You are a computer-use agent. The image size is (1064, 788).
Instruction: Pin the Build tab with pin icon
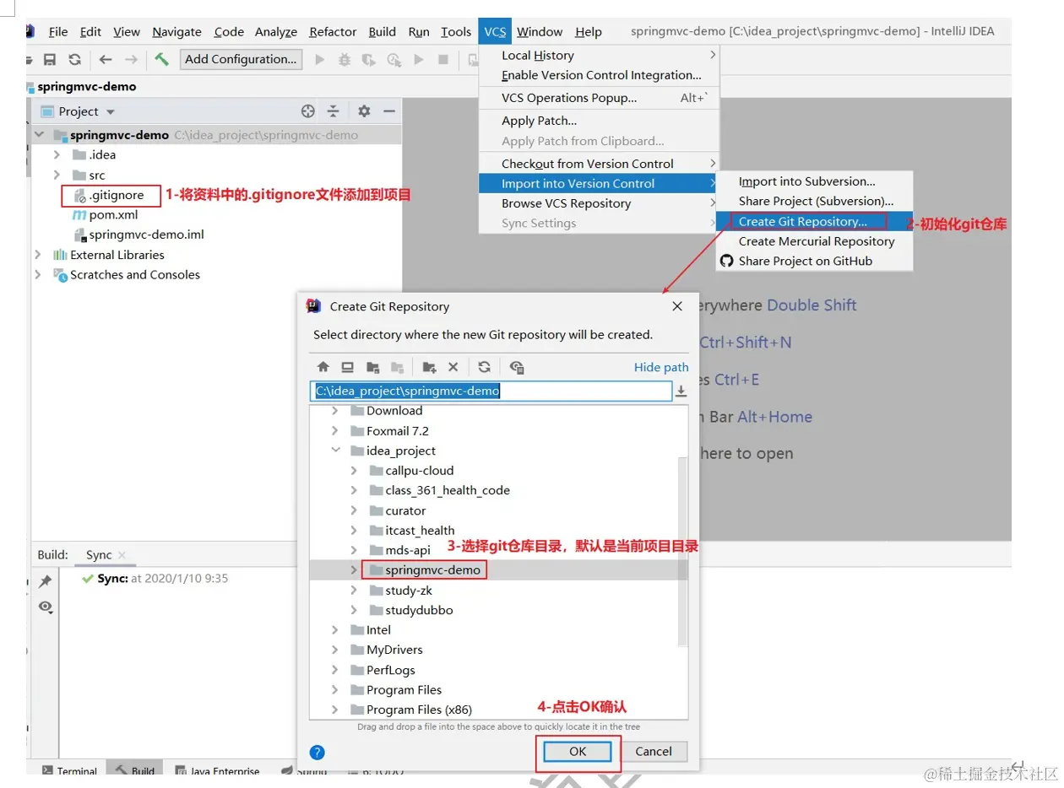pos(46,581)
